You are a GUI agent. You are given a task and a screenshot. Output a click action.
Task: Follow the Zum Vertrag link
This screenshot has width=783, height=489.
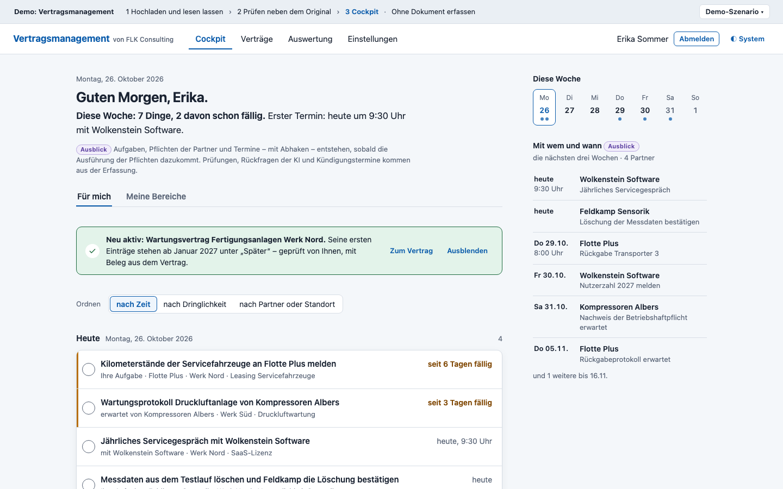point(411,251)
